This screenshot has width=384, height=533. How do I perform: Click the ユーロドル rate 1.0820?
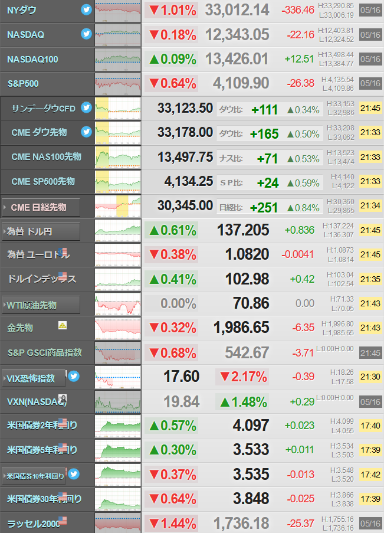click(x=247, y=254)
